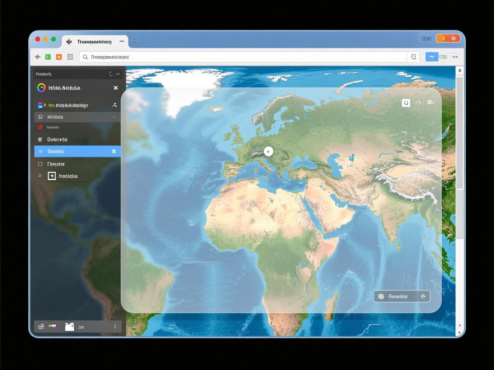
Task: Click the map location pin over Europe
Action: [268, 151]
